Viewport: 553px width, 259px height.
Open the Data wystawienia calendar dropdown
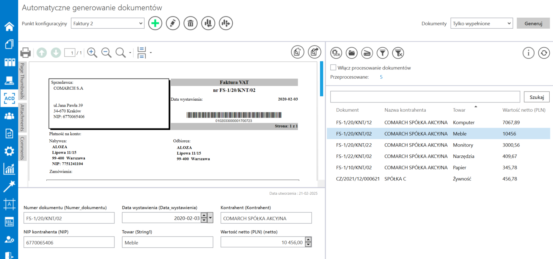[x=210, y=218]
